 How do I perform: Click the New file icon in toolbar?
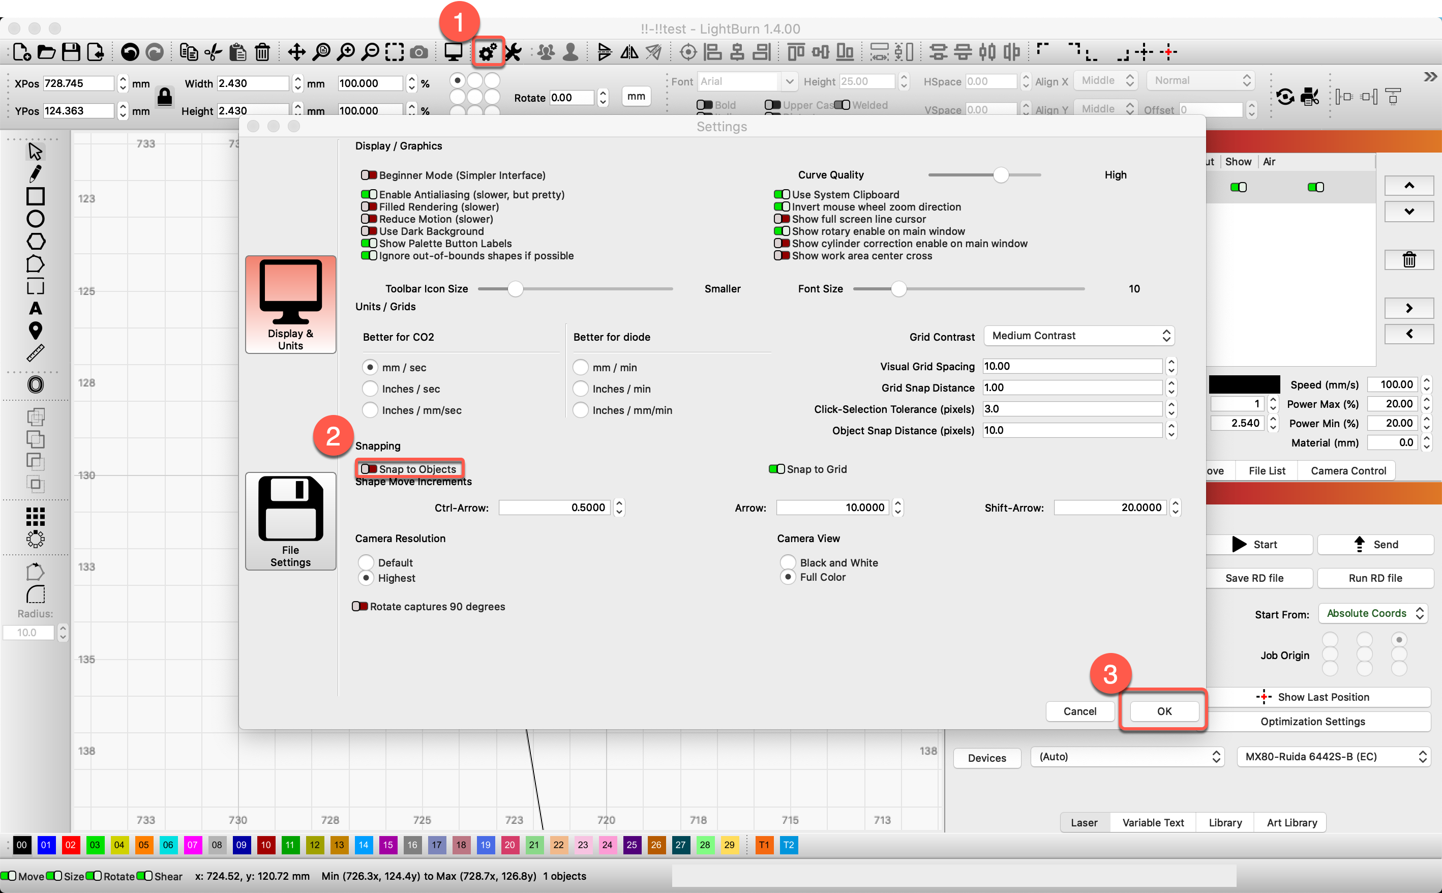pos(21,52)
